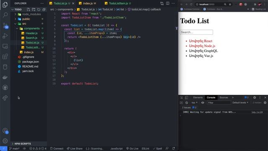
Task: Open the Source Control view
Action: (x=5, y=26)
